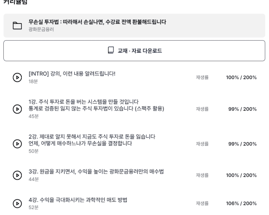Start lecture 2강 via its play icon

pyautogui.click(x=17, y=144)
